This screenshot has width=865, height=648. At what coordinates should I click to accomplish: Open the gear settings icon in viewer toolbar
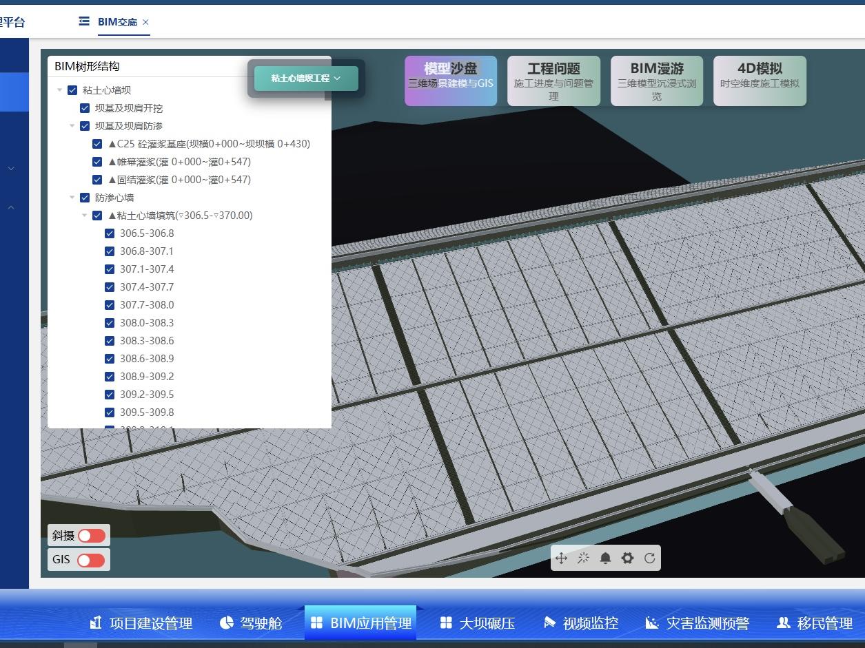[x=627, y=558]
